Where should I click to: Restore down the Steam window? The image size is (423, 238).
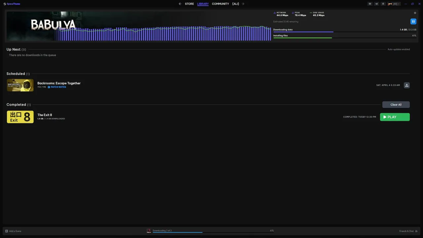click(x=412, y=4)
